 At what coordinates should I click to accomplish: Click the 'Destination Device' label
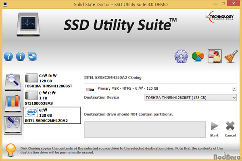point(102,97)
